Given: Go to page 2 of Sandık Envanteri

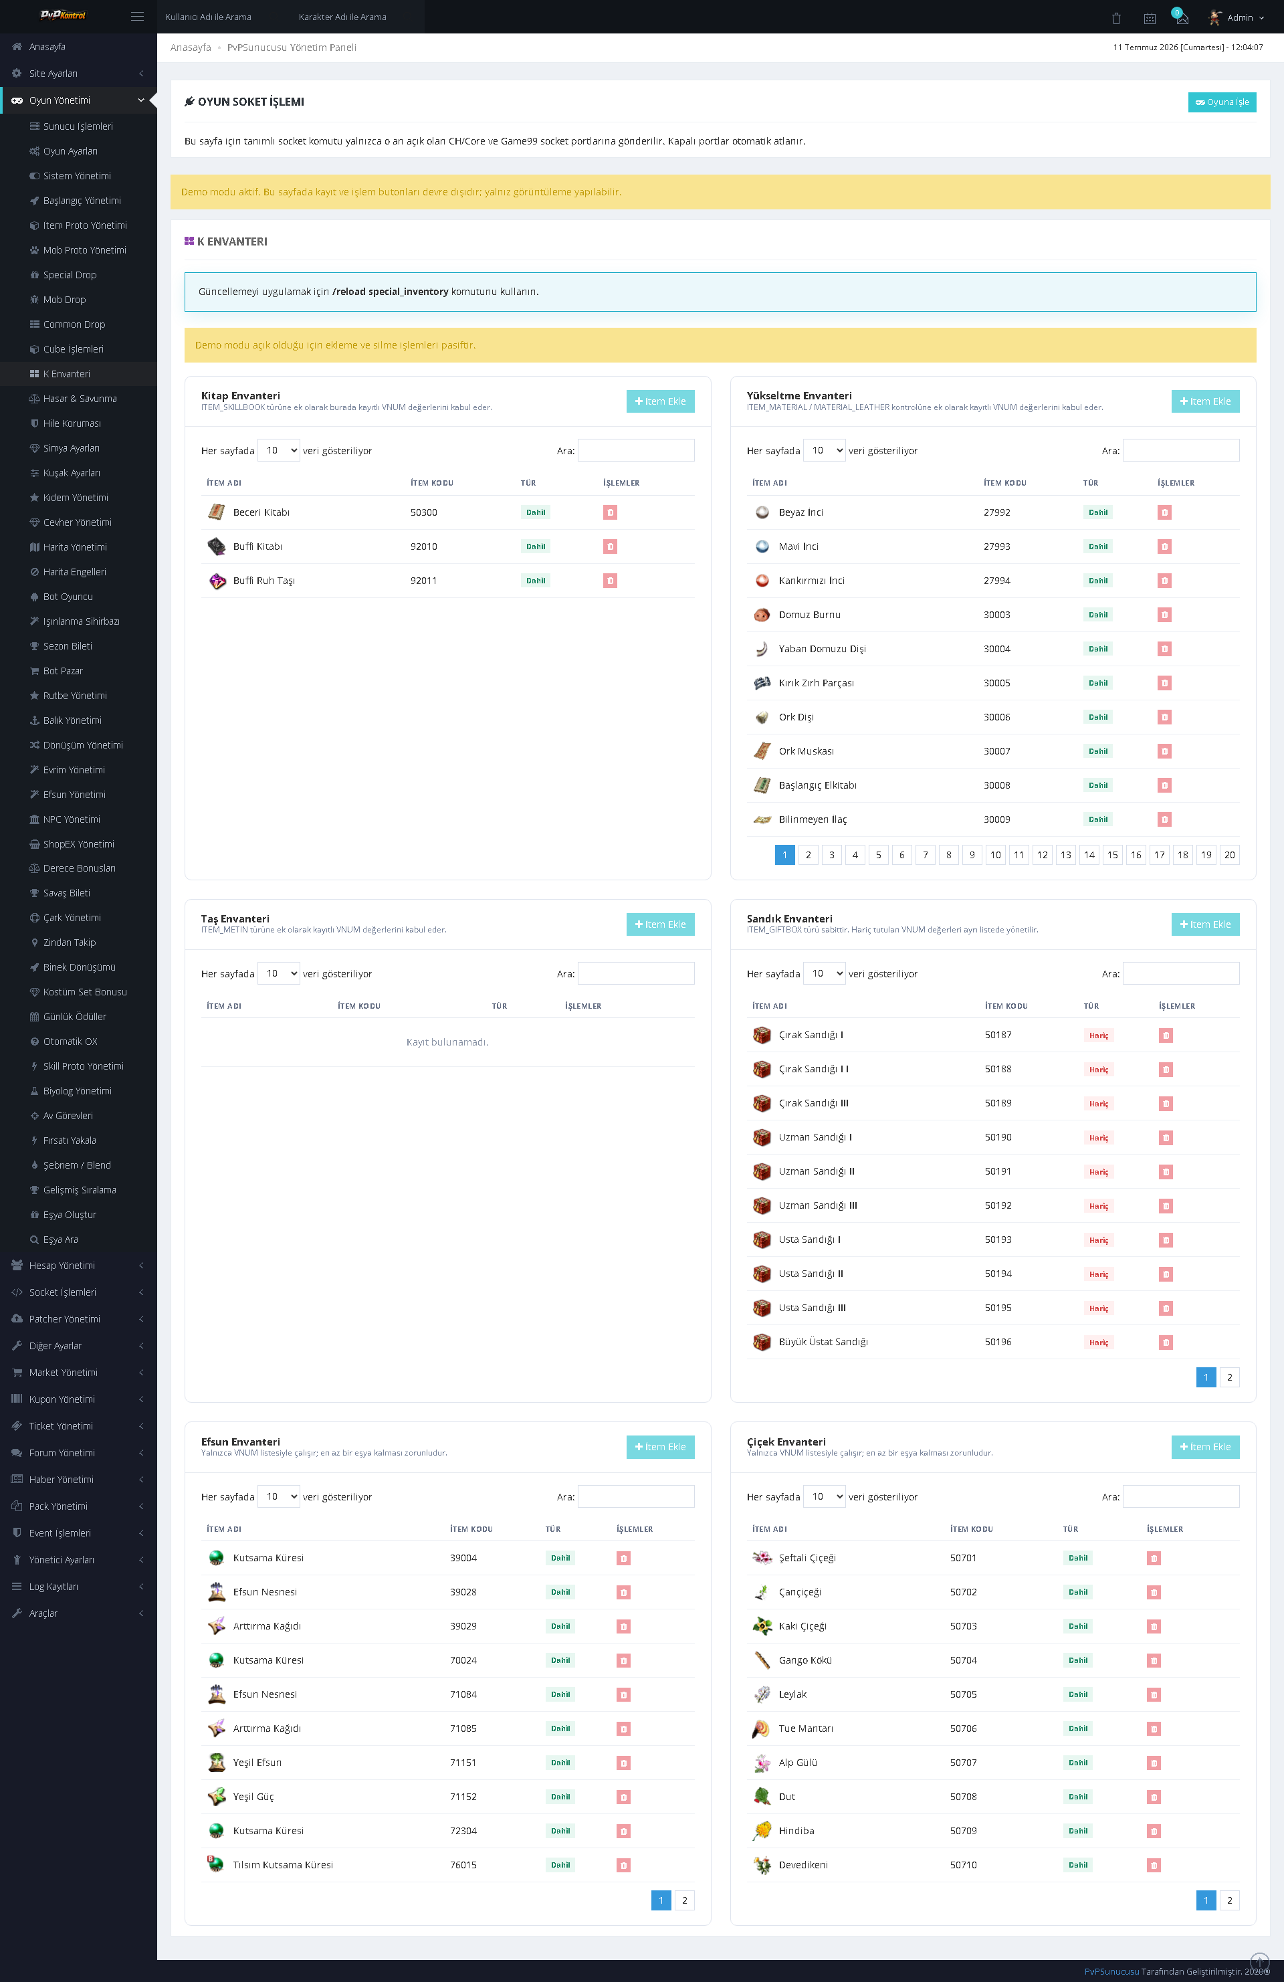Looking at the screenshot, I should pos(1229,1377).
